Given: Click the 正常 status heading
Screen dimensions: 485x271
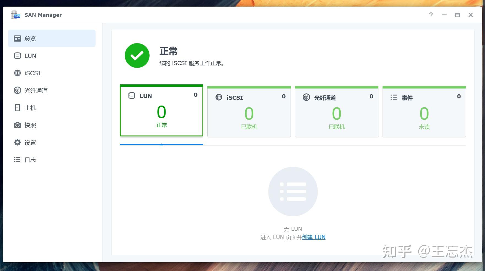Looking at the screenshot, I should coord(169,51).
